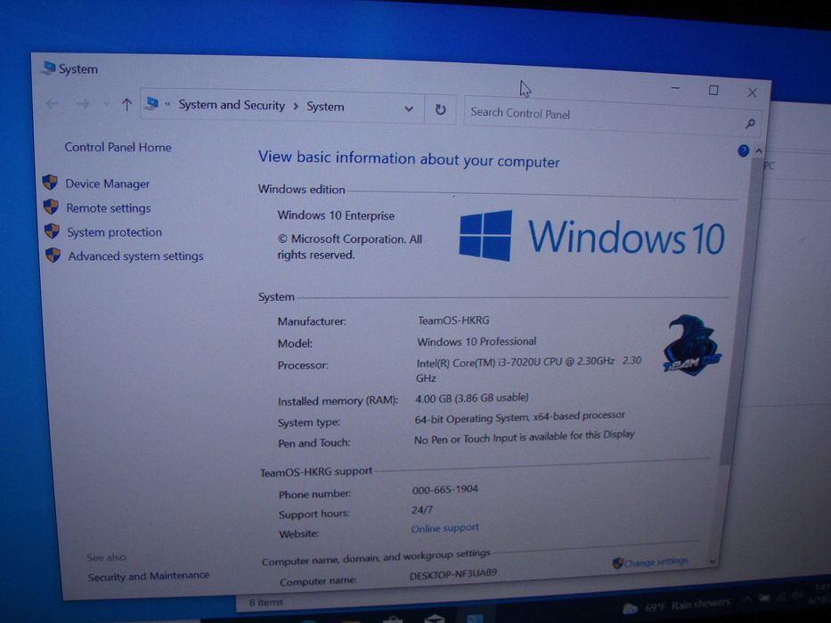
Task: Click the Windows 10 Professional model value
Action: pos(477,341)
